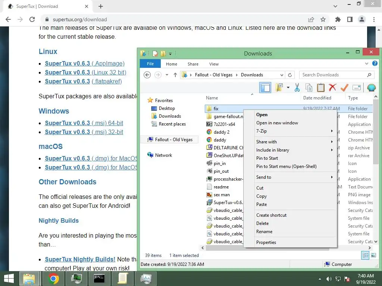Expand the ribbon with the chevron

click(x=366, y=64)
